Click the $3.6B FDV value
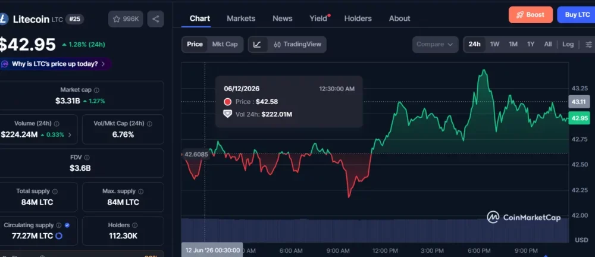The height and width of the screenshot is (257, 595). 80,168
